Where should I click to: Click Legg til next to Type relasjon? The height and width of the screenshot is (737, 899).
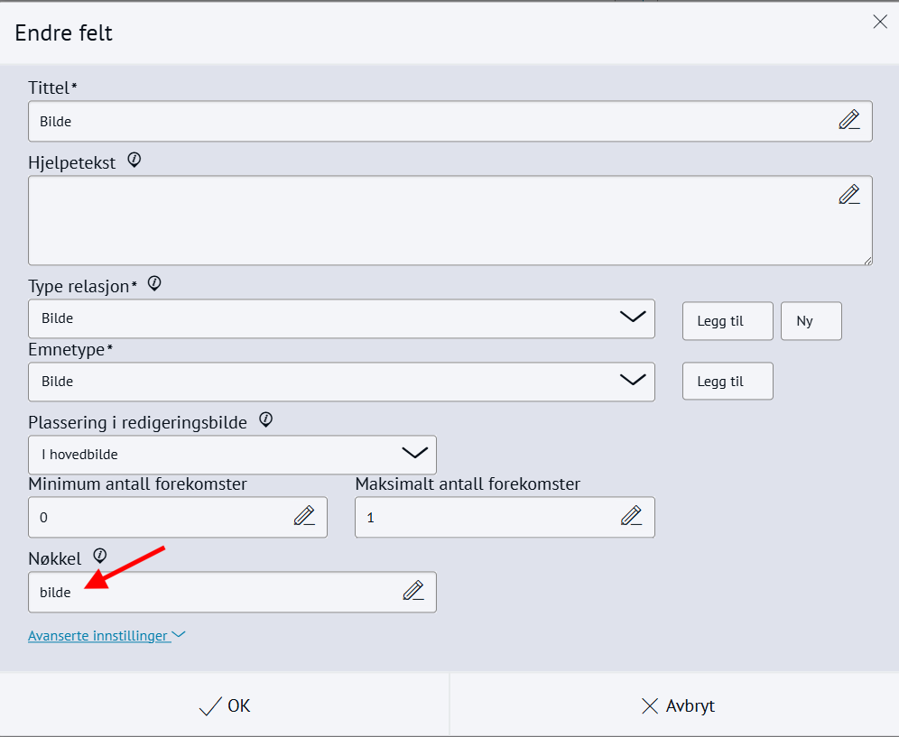click(x=728, y=321)
